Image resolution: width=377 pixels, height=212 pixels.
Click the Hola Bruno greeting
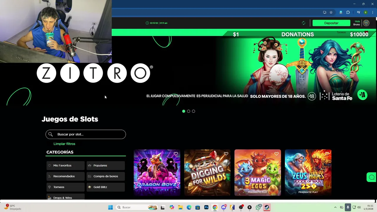(x=357, y=23)
